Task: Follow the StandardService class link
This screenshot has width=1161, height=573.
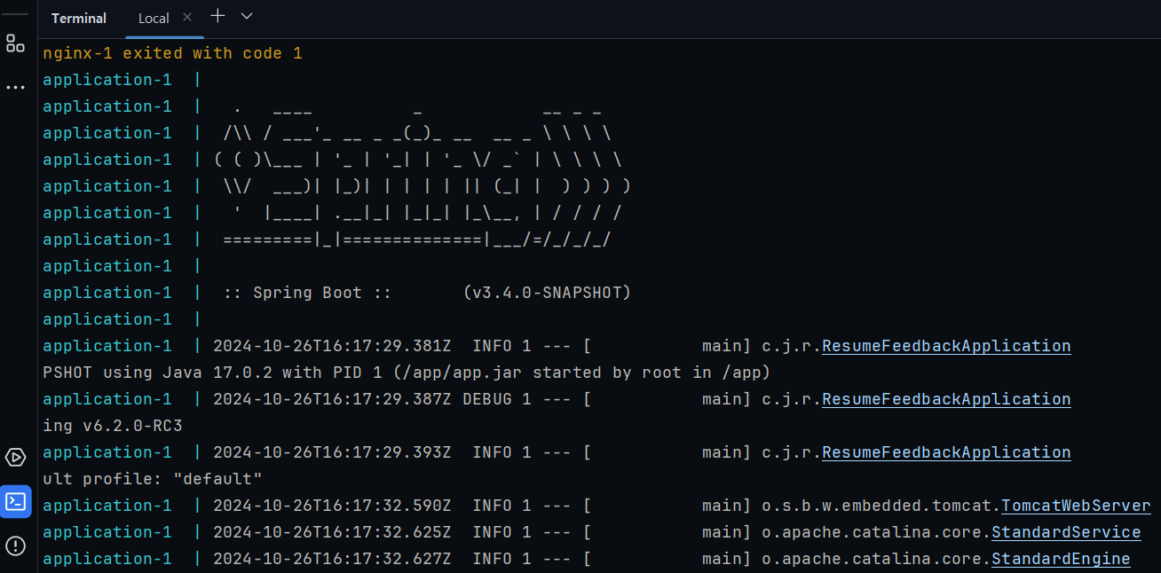Action: pos(1065,532)
